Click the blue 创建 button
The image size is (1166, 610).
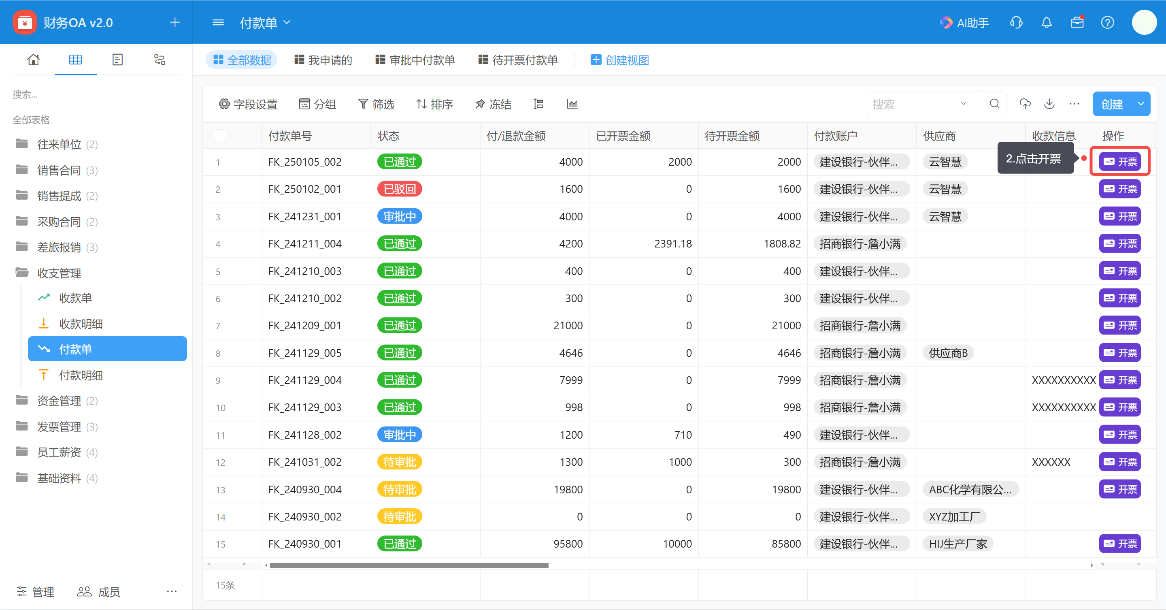tap(1113, 104)
